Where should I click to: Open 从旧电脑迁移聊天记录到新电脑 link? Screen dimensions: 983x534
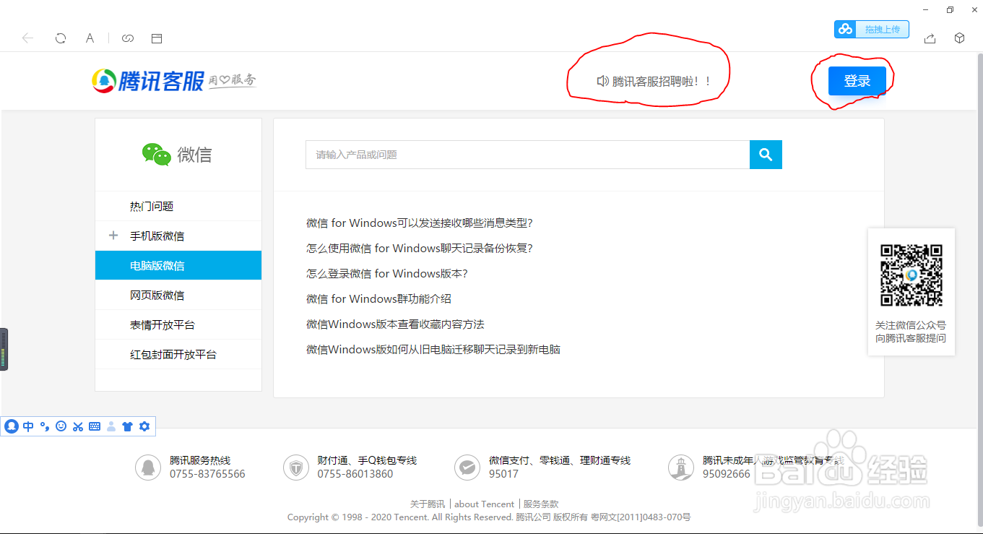pos(433,350)
